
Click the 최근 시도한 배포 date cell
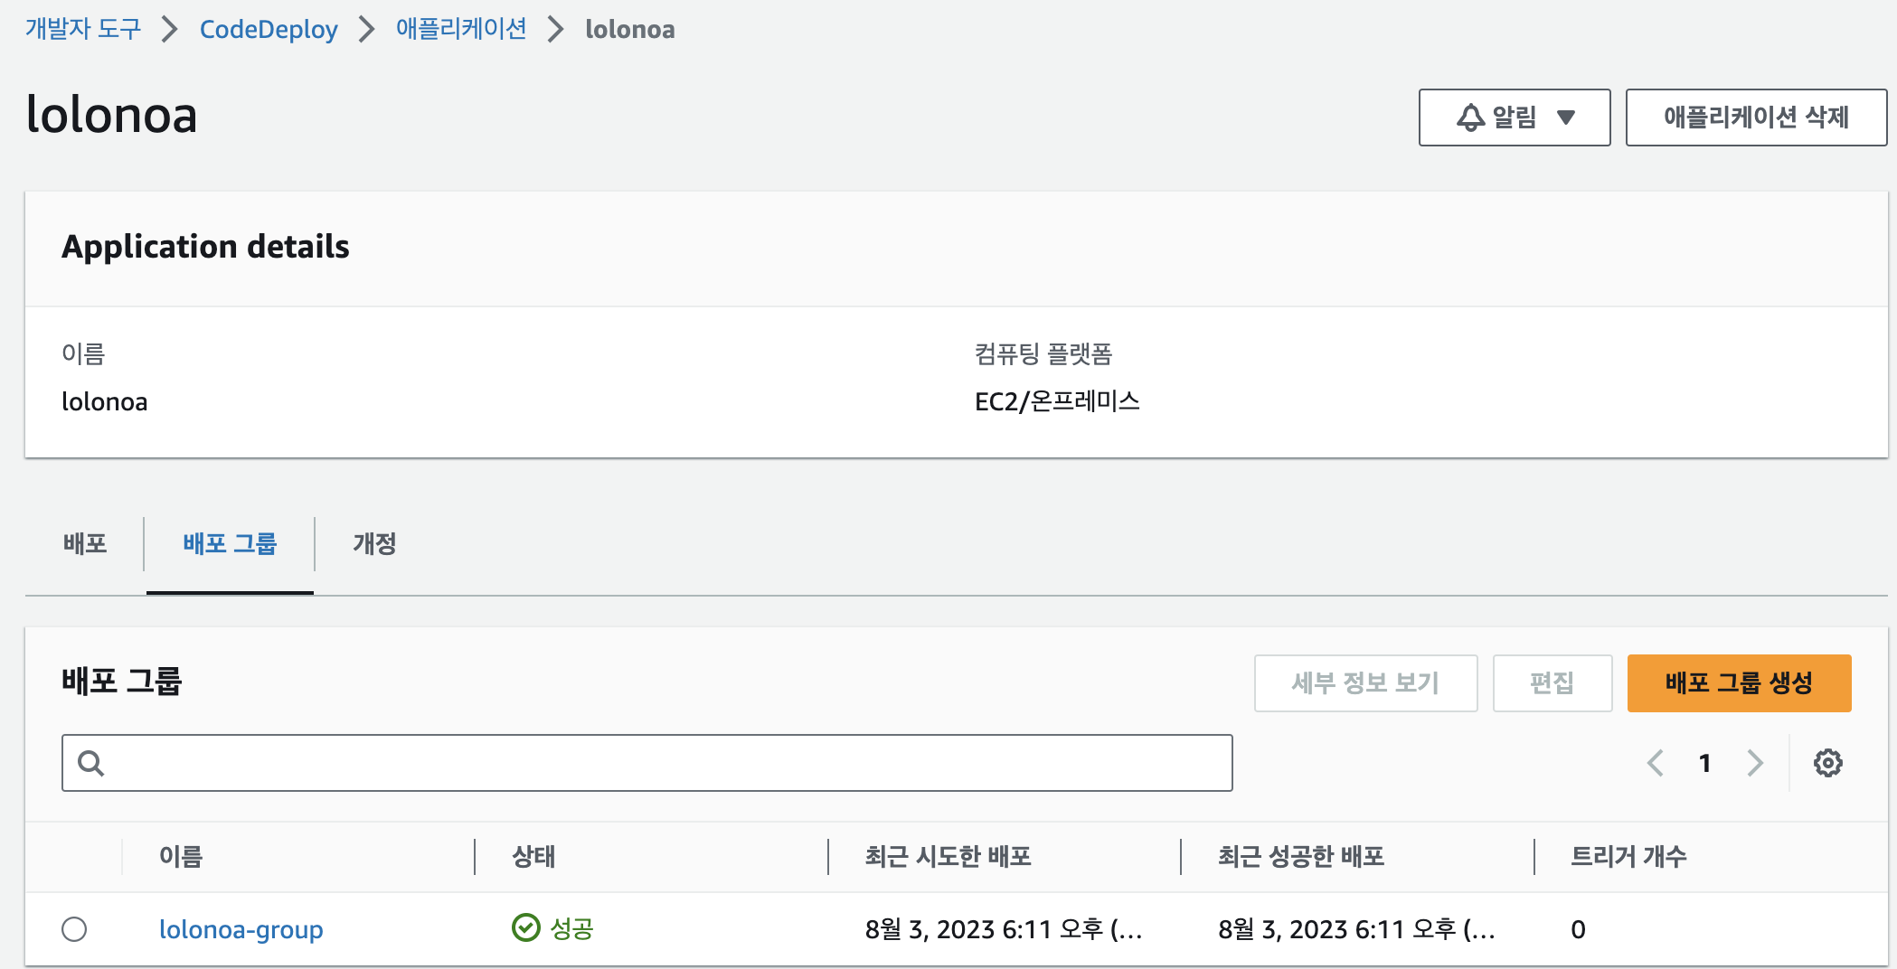(1004, 929)
